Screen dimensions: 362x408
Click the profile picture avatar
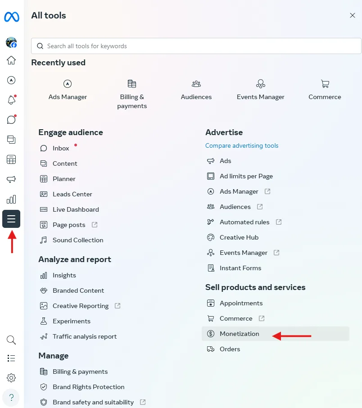[x=11, y=43]
